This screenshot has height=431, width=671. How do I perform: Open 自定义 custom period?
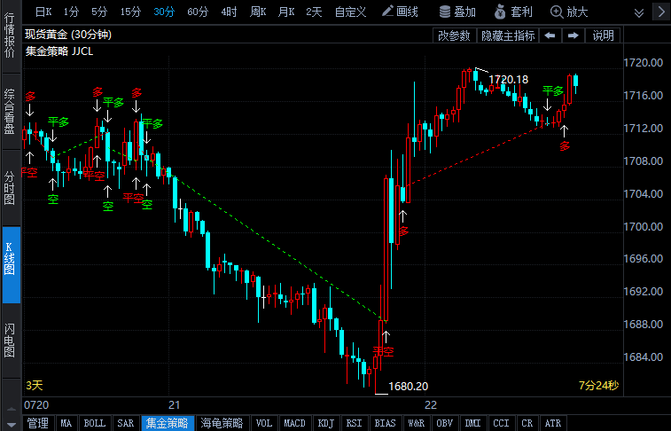(351, 12)
